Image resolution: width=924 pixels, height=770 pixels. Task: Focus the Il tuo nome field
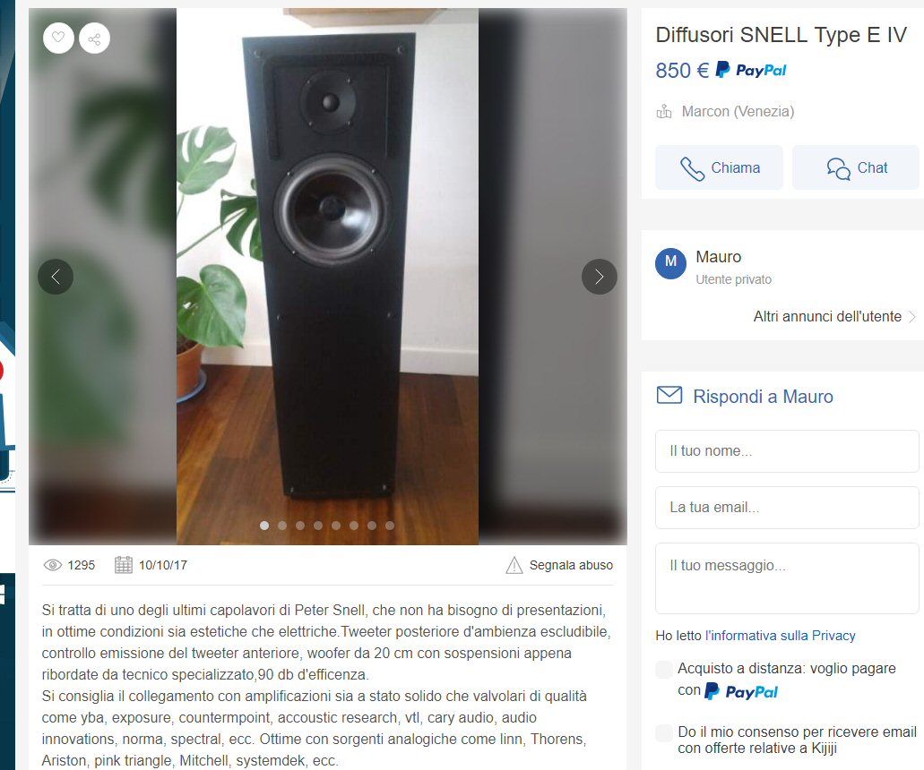point(787,451)
